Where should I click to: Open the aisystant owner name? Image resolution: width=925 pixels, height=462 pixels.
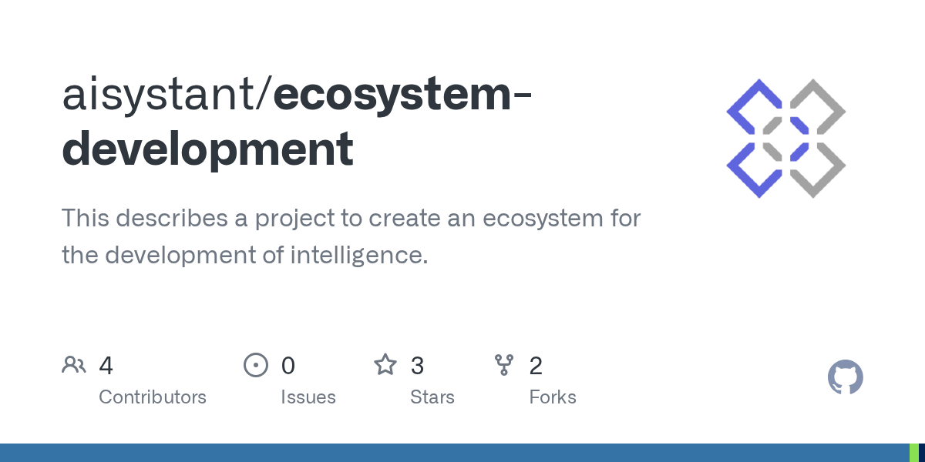(162, 94)
